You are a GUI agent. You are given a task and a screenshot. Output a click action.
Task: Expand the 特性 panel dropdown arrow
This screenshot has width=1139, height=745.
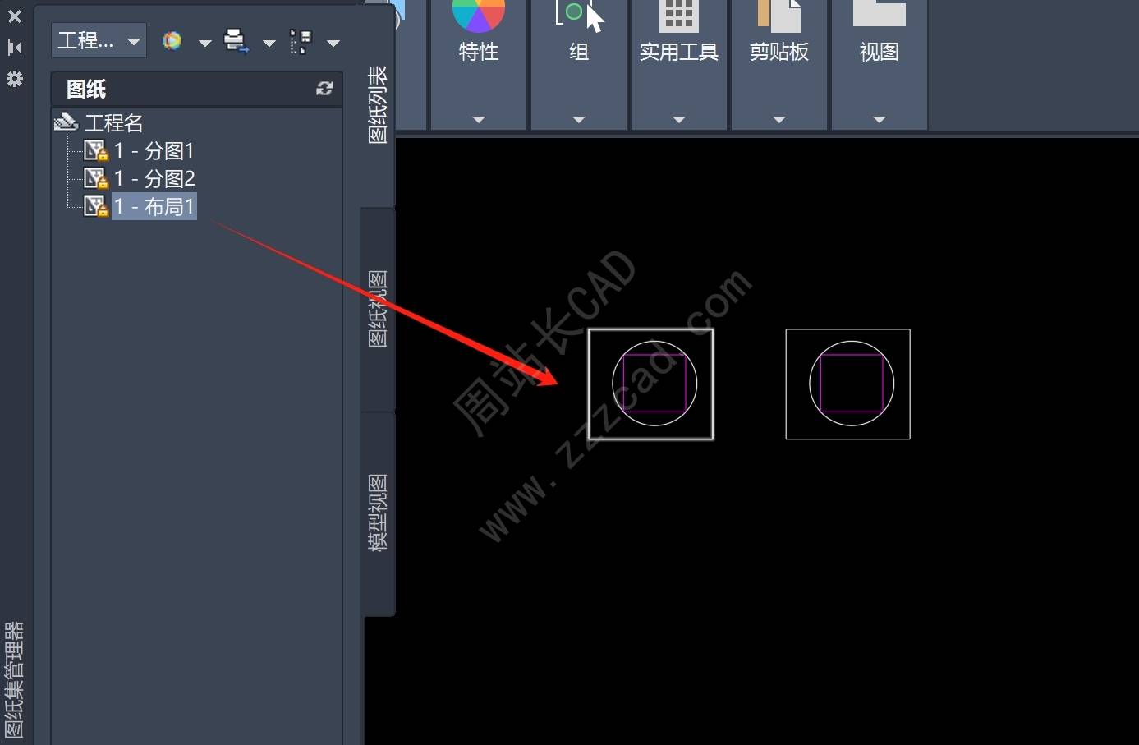[479, 120]
